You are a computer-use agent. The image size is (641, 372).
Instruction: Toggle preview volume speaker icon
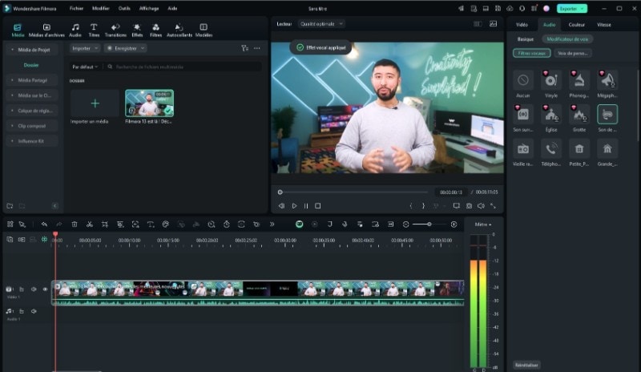pyautogui.click(x=482, y=206)
